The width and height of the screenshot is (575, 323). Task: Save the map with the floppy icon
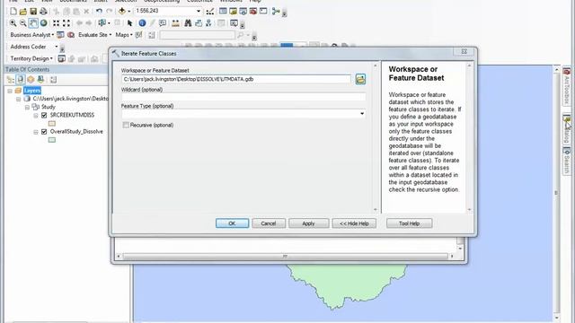coord(33,12)
